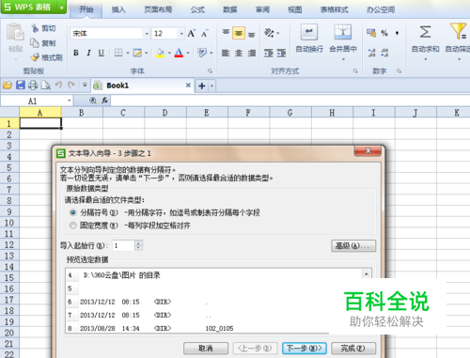470x358 pixels.
Task: Click the Copy icon
Action: (35, 42)
